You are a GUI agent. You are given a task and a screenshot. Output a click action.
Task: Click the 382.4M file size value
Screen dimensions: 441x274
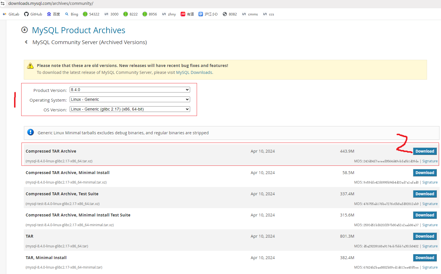347,258
